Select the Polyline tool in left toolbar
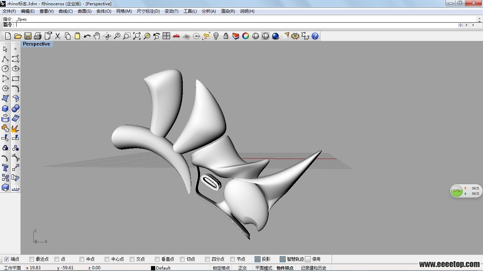Viewport: 483px width, 271px height. pyautogui.click(x=5, y=59)
